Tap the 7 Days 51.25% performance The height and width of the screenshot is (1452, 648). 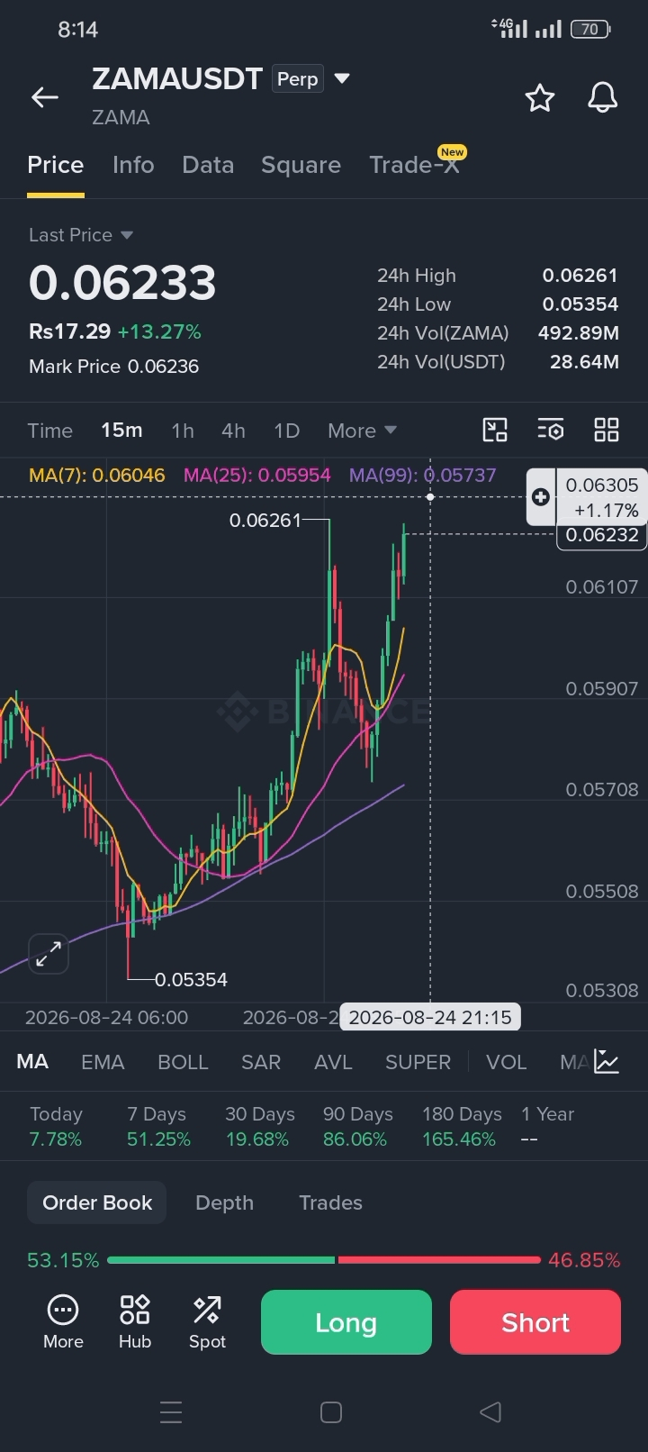(158, 1127)
